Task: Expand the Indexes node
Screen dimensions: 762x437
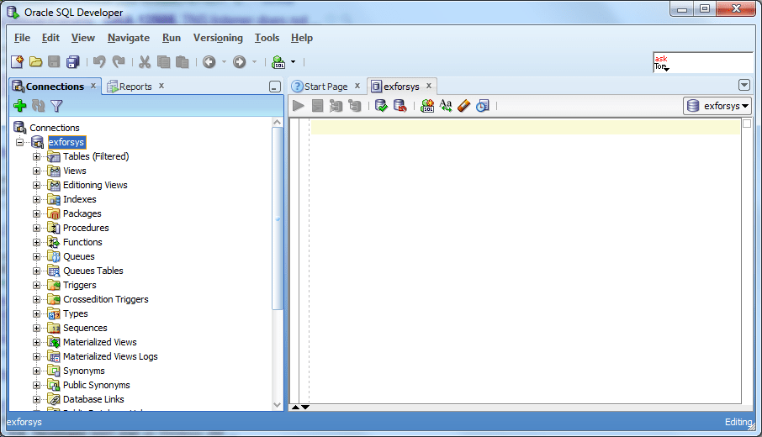Action: 36,199
